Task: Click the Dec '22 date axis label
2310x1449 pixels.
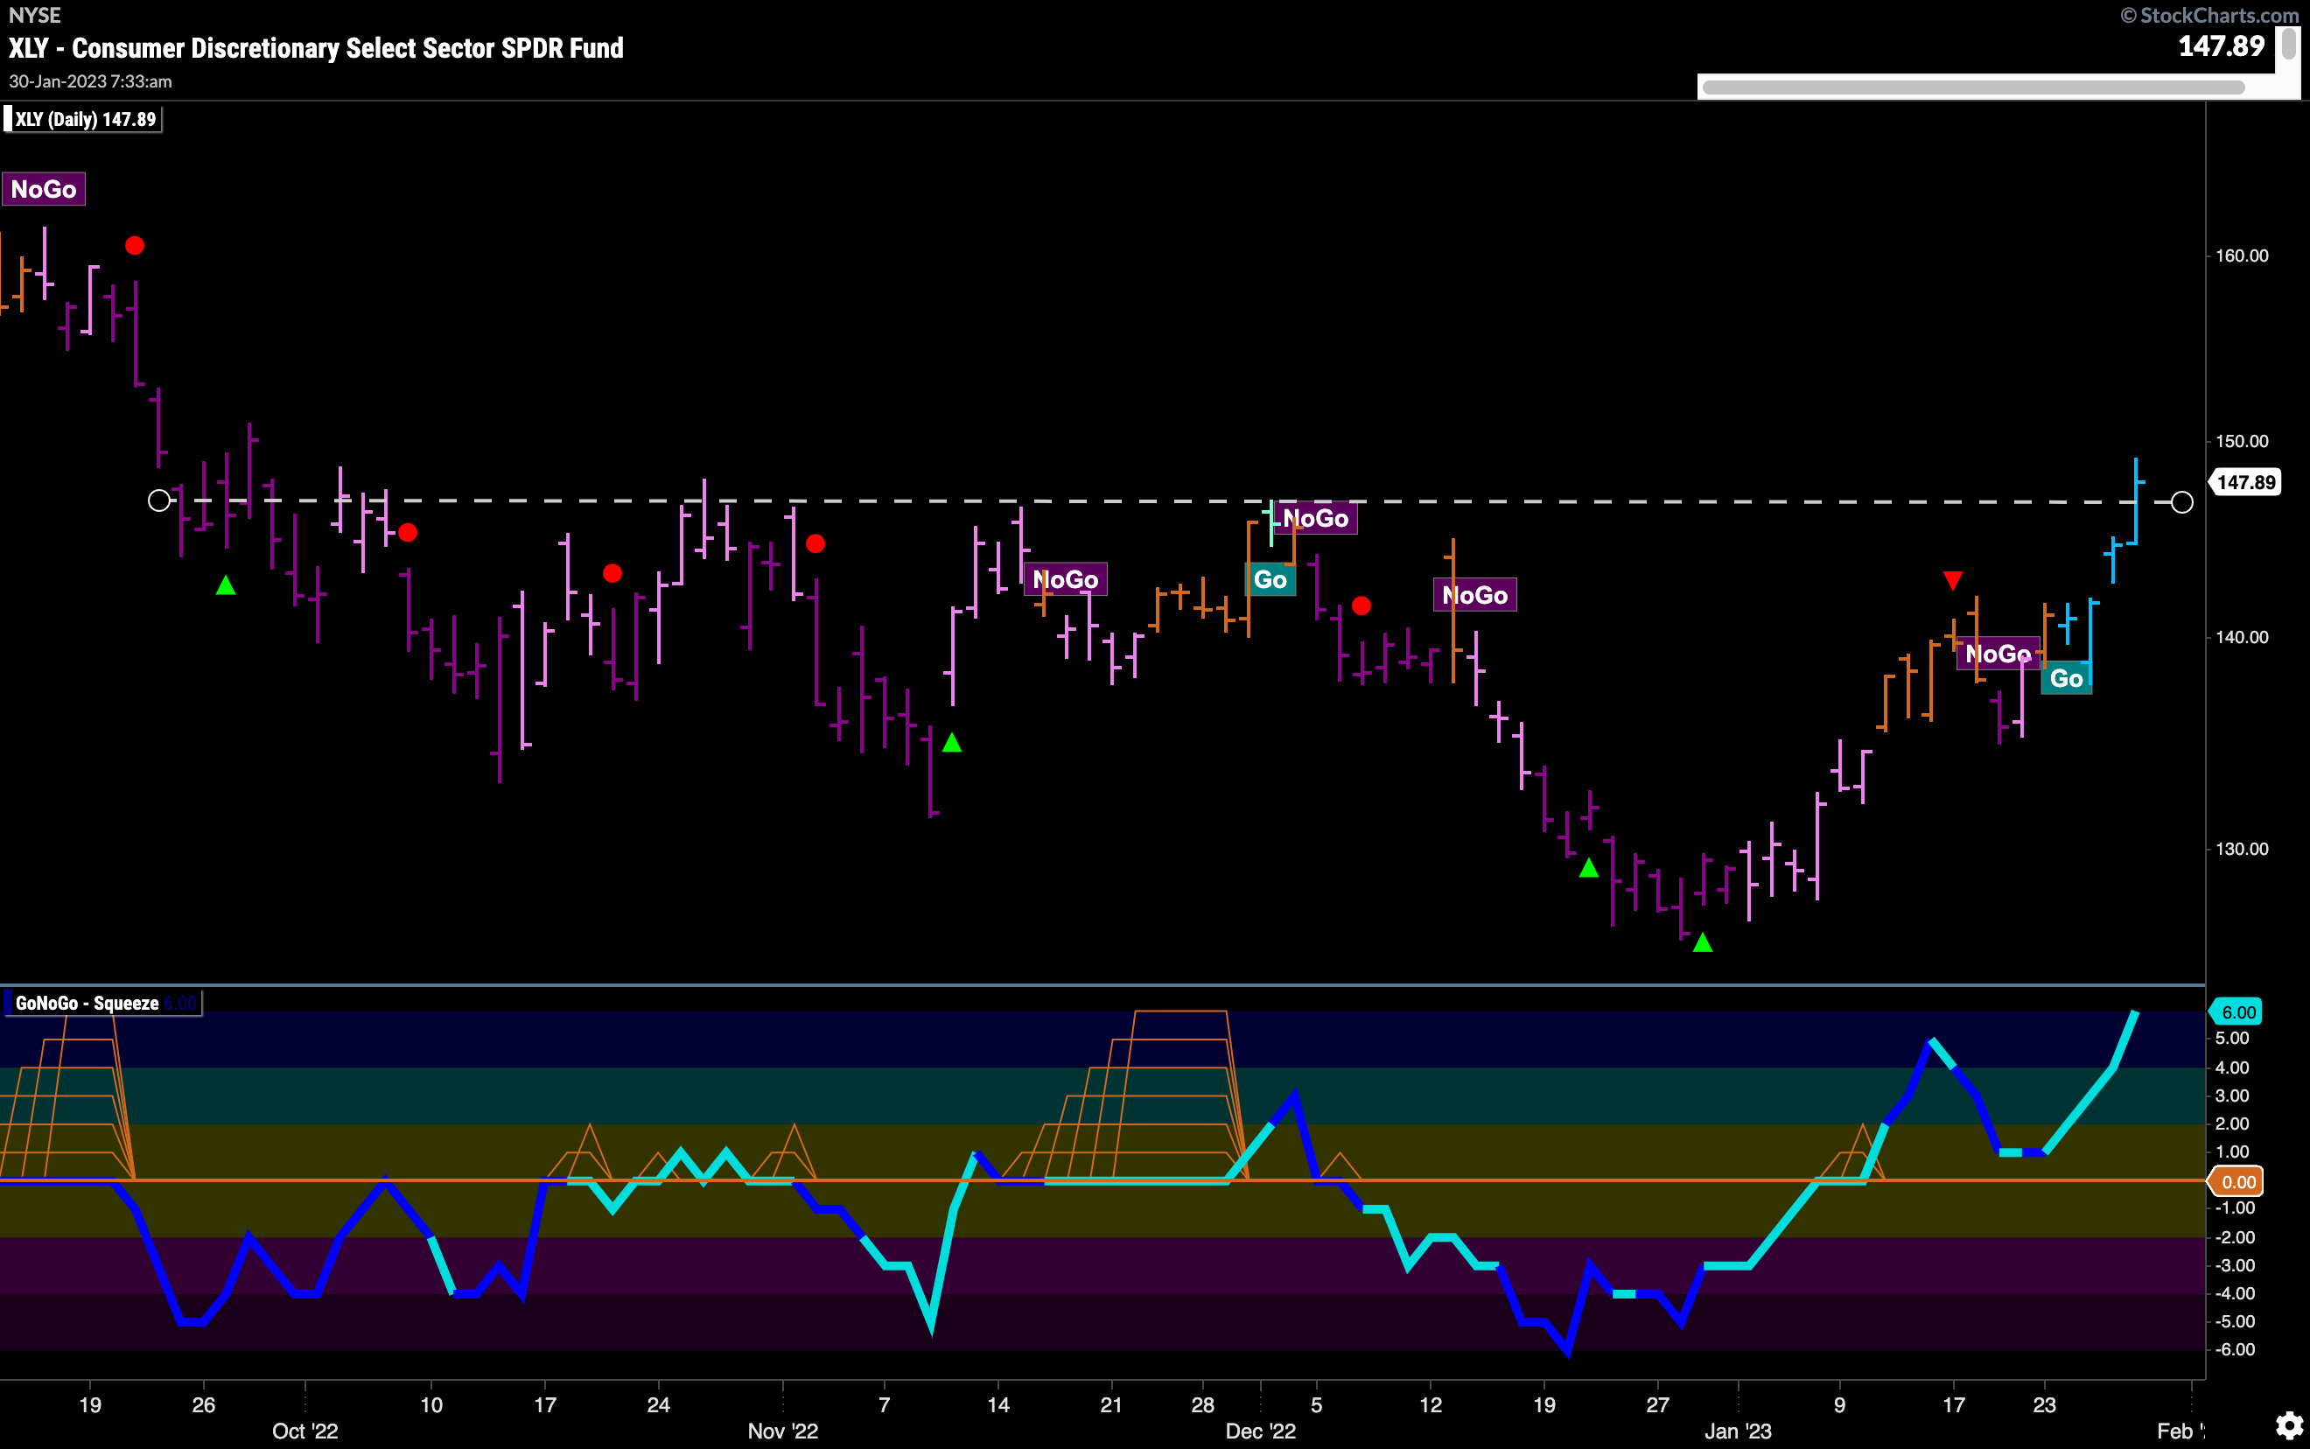Action: click(1260, 1431)
